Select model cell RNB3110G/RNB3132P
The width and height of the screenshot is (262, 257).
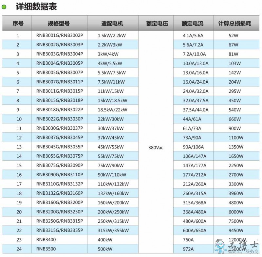60,184
